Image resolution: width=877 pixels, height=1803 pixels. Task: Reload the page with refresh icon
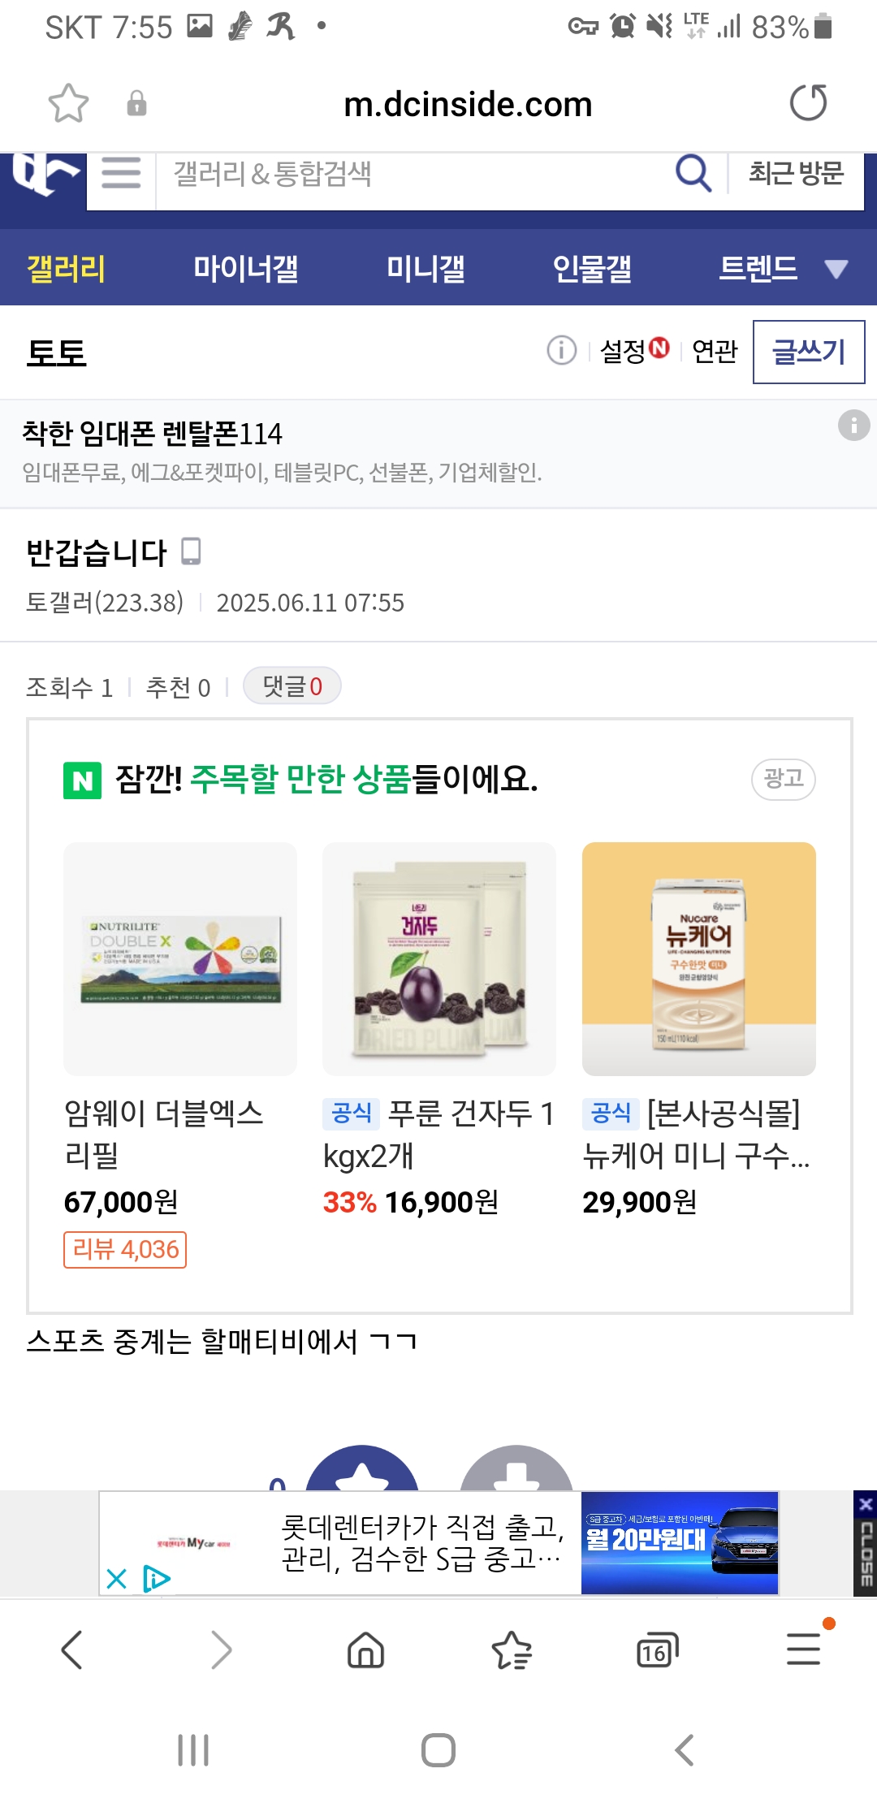pyautogui.click(x=808, y=103)
